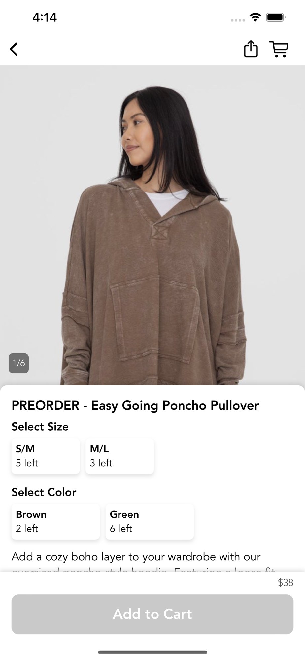Tap the 1/6 image counter badge

click(18, 363)
